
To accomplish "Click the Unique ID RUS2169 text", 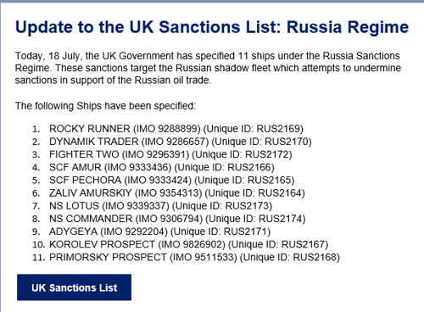I will click(x=254, y=129).
